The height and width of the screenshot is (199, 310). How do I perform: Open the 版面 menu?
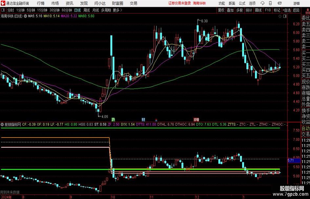point(232,3)
